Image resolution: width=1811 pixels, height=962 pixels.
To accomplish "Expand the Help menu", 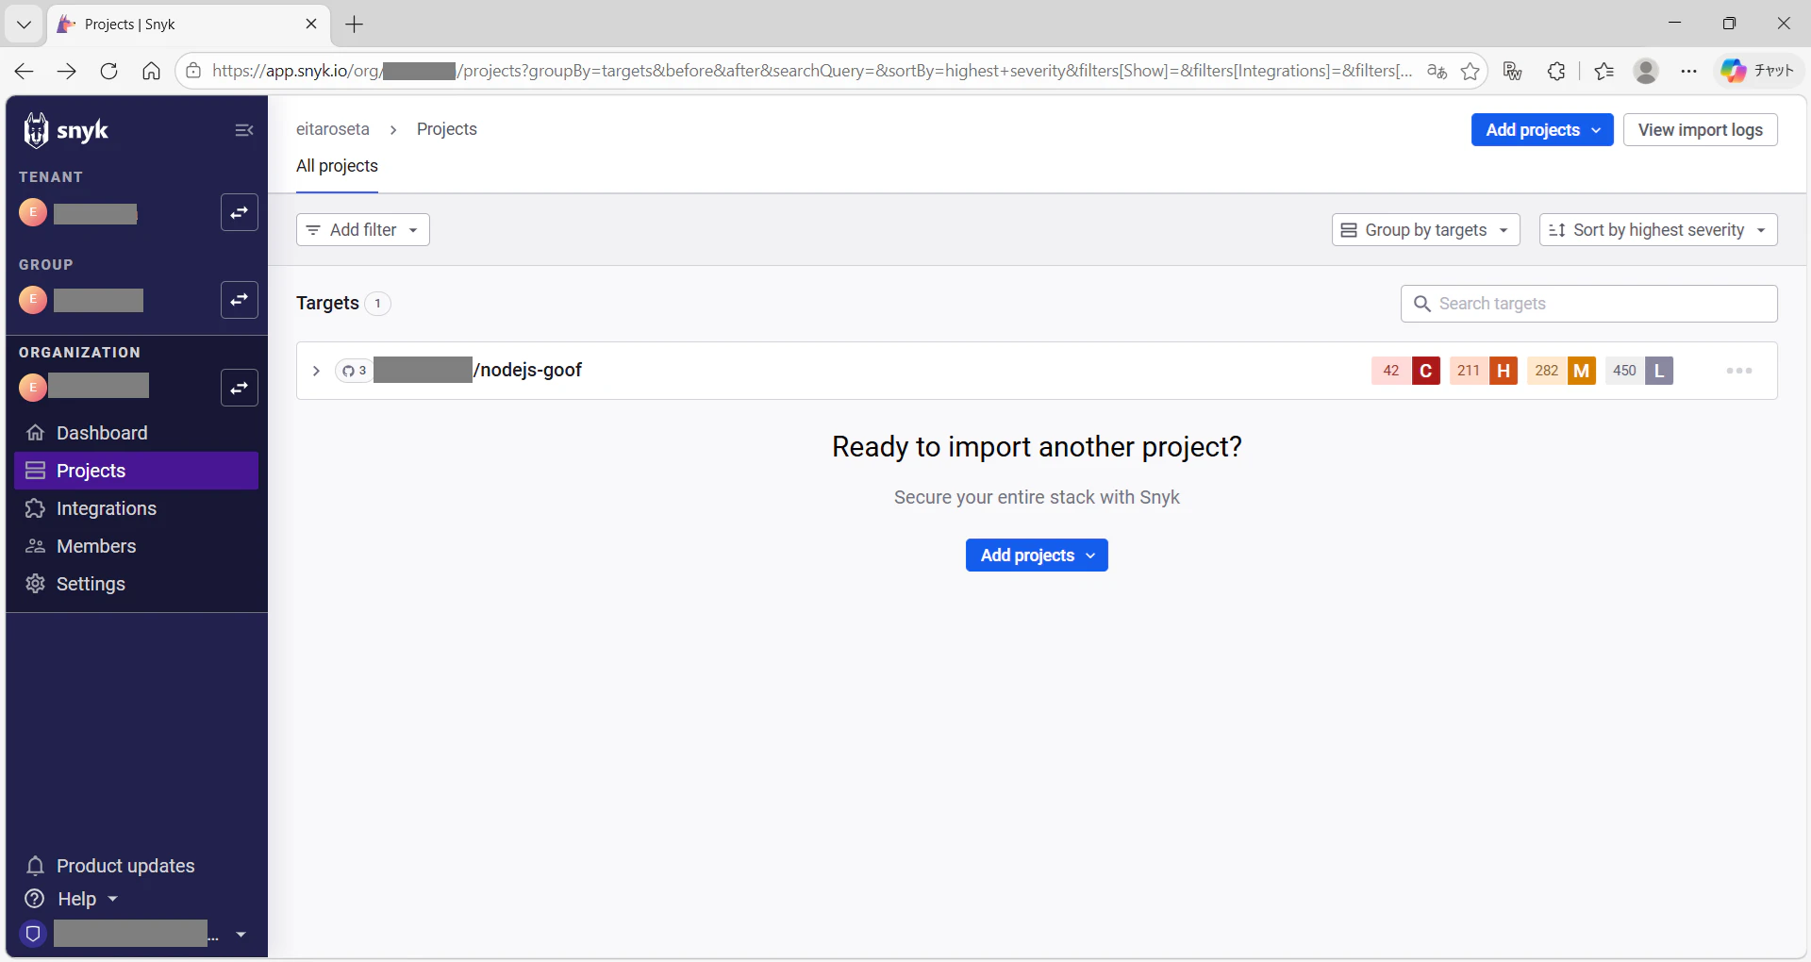I will click(72, 899).
